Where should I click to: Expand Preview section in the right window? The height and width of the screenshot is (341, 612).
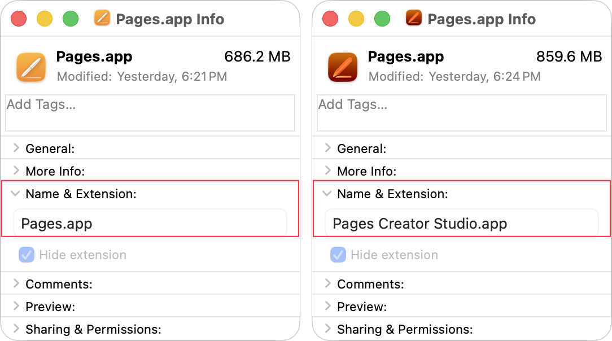(327, 307)
